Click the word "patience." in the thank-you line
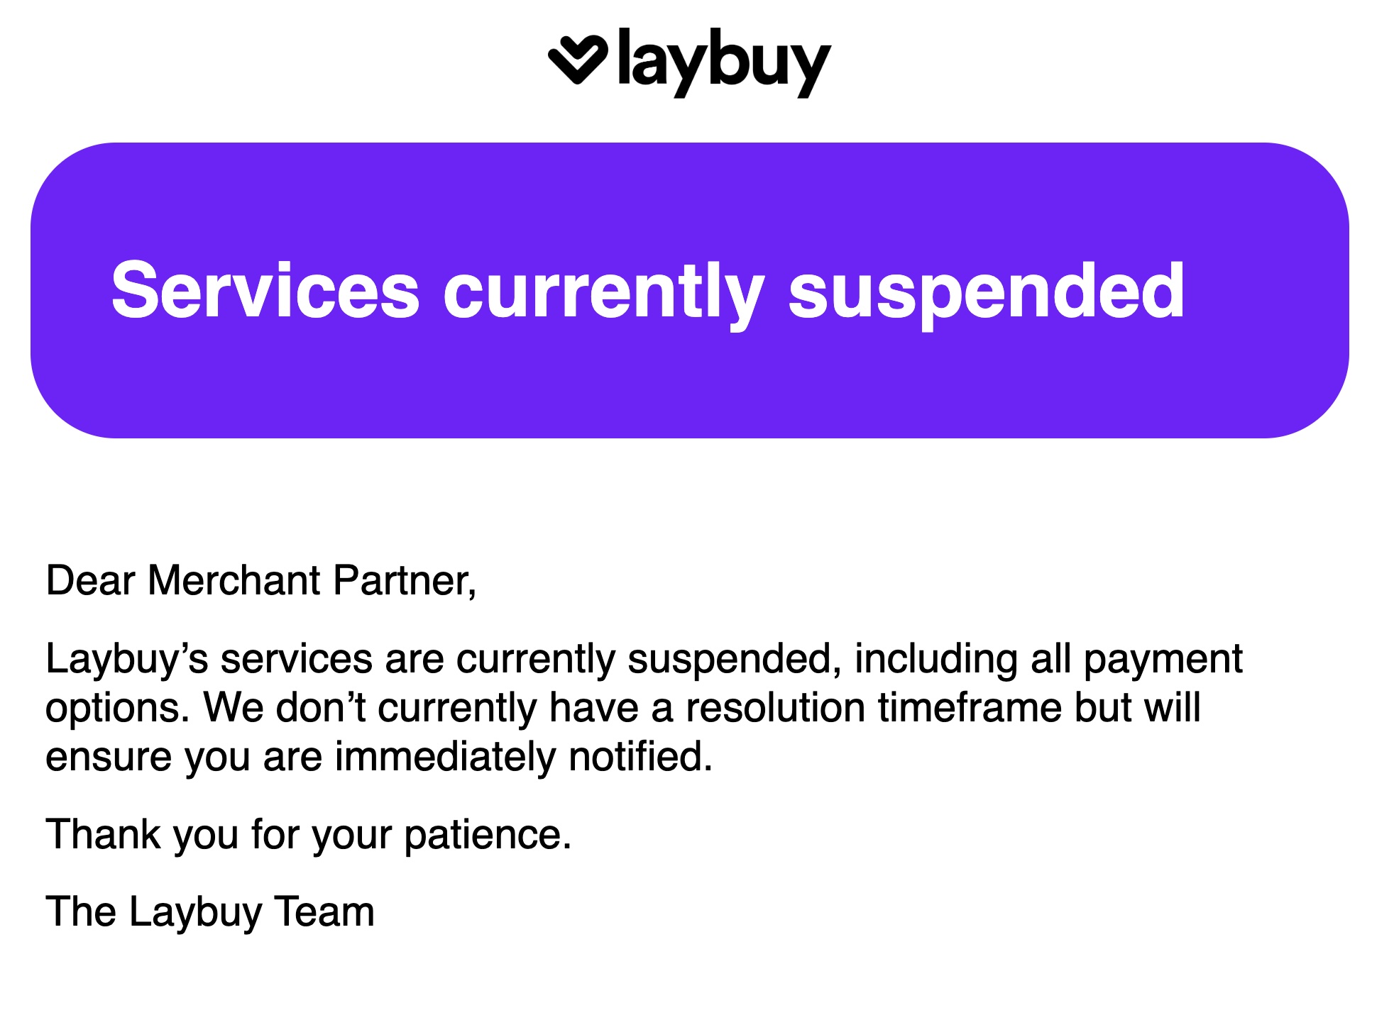 [488, 833]
